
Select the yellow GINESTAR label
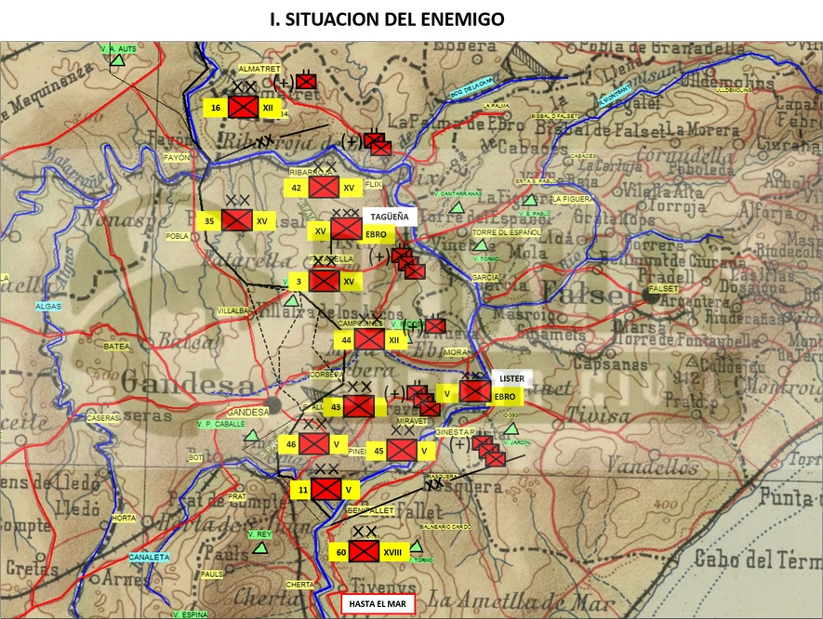(455, 432)
